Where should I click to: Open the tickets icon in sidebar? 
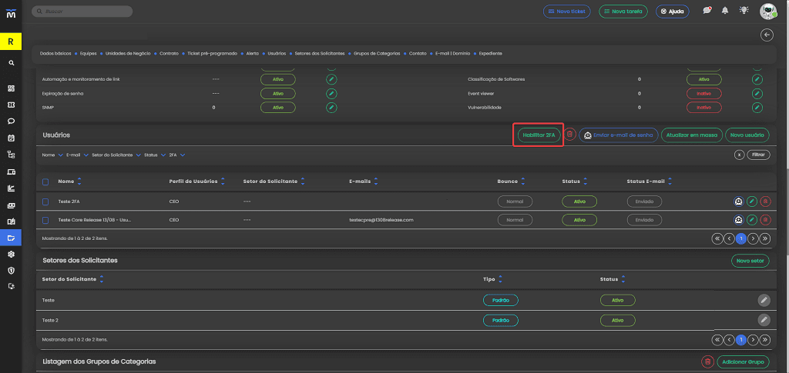coord(11,105)
